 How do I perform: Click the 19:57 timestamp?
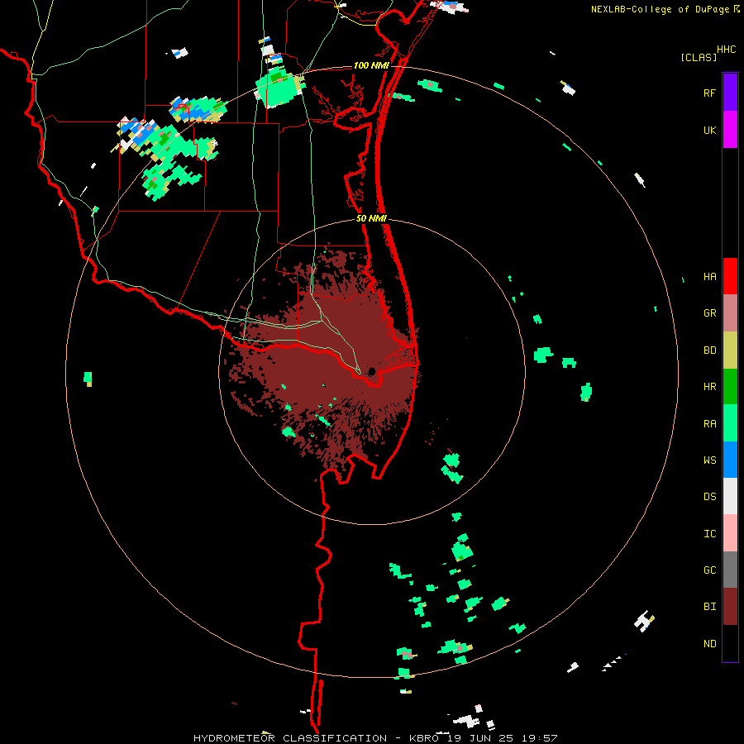(x=541, y=738)
